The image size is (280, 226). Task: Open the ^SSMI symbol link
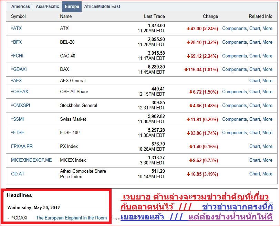pyautogui.click(x=17, y=119)
